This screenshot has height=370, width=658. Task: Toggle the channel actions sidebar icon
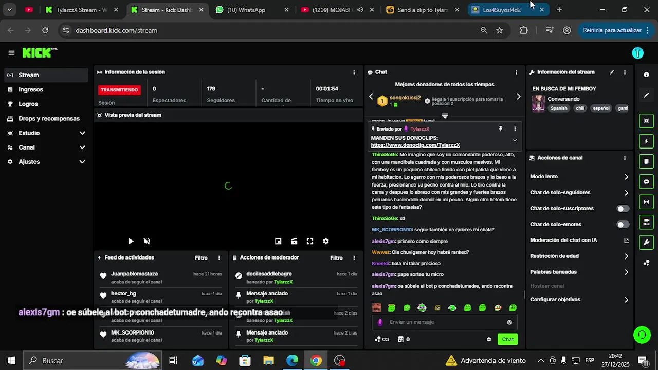click(x=646, y=222)
